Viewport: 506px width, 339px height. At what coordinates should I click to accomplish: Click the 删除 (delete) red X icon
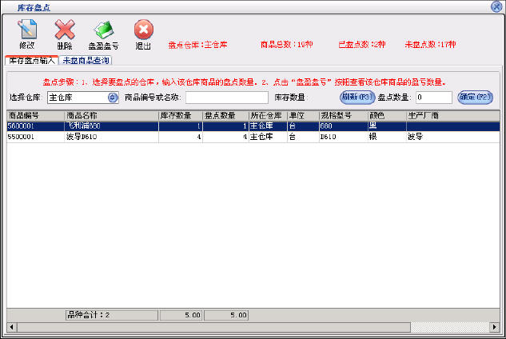tap(65, 34)
